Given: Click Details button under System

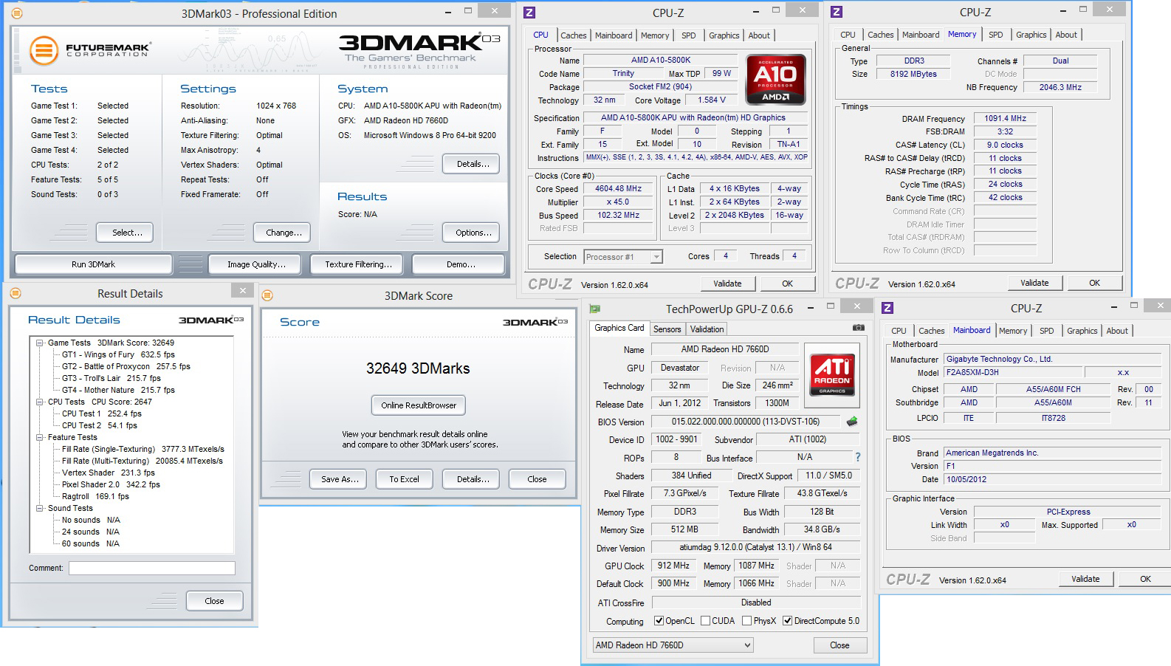Looking at the screenshot, I should point(471,164).
